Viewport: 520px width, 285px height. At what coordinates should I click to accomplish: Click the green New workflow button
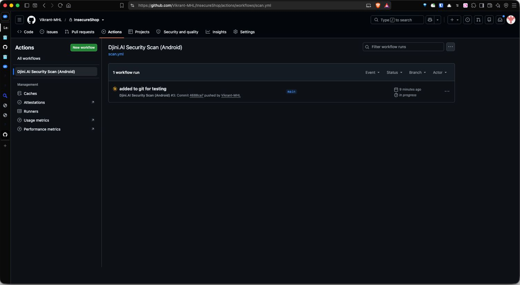pos(84,47)
